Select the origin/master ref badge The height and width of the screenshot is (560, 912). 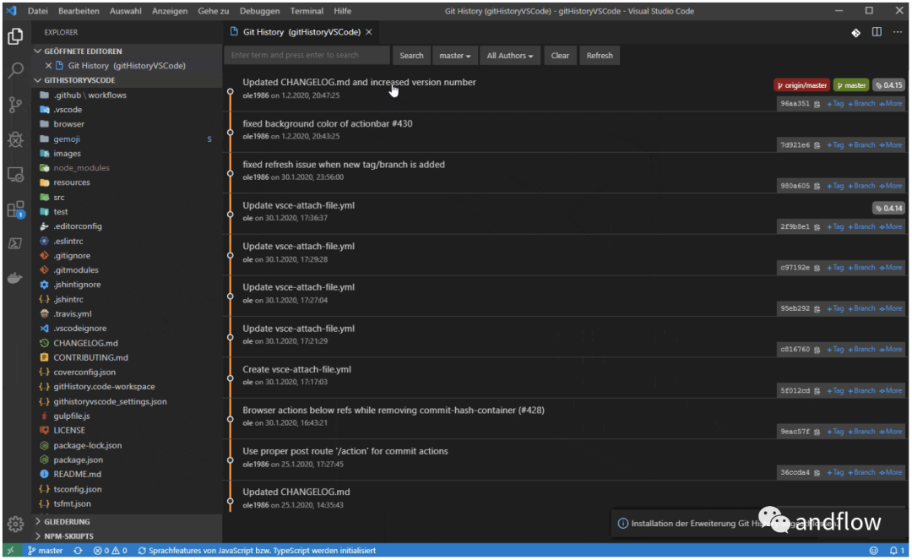pyautogui.click(x=802, y=85)
